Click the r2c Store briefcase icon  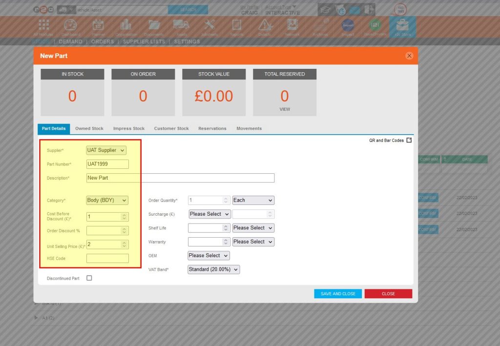click(402, 25)
